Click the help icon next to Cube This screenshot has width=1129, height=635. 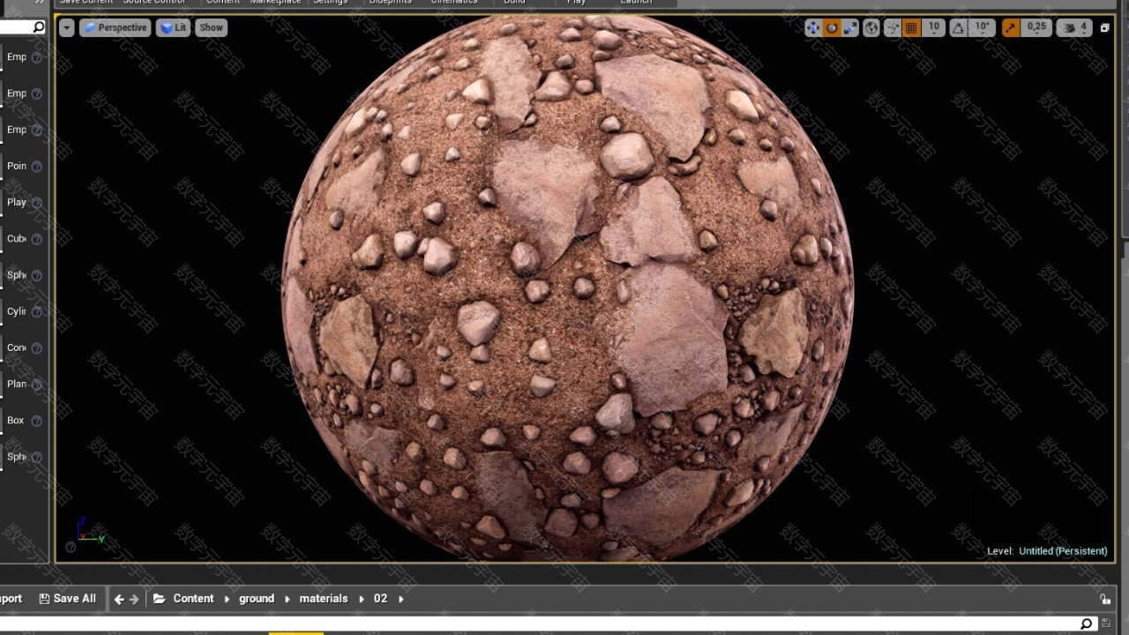[x=37, y=239]
